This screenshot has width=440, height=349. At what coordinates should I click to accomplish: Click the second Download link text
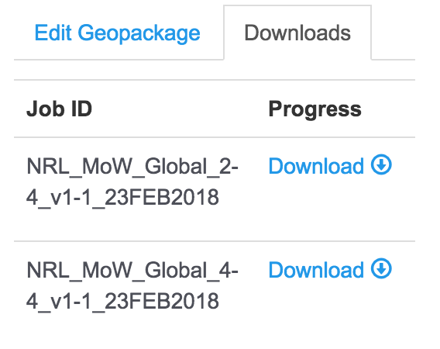tap(316, 270)
